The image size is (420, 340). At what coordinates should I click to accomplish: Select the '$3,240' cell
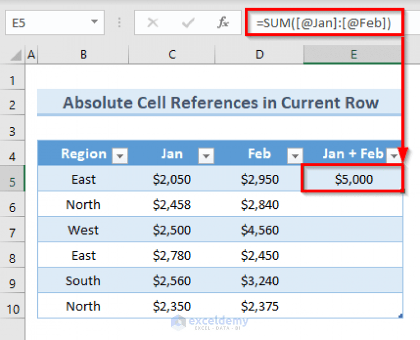click(260, 280)
